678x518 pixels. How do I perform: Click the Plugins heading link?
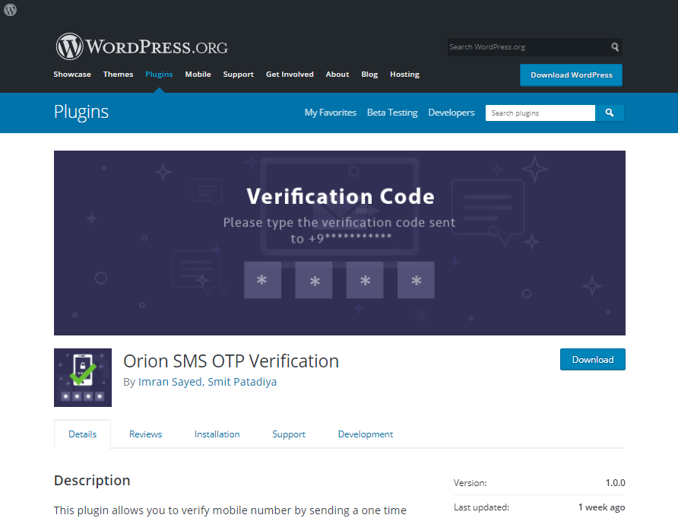[x=81, y=111]
